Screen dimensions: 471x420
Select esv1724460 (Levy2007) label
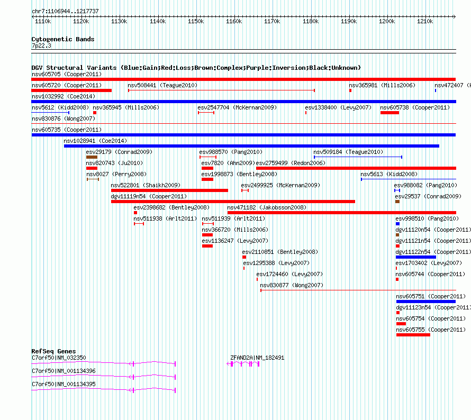tap(289, 274)
